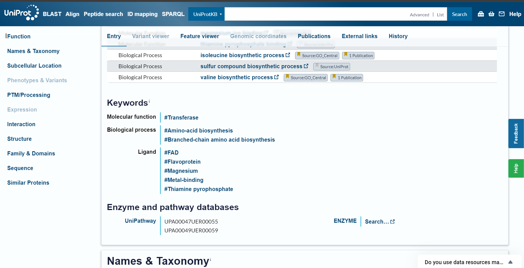Show Source:UniProt evidence tag
The width and height of the screenshot is (524, 268).
pyautogui.click(x=332, y=67)
